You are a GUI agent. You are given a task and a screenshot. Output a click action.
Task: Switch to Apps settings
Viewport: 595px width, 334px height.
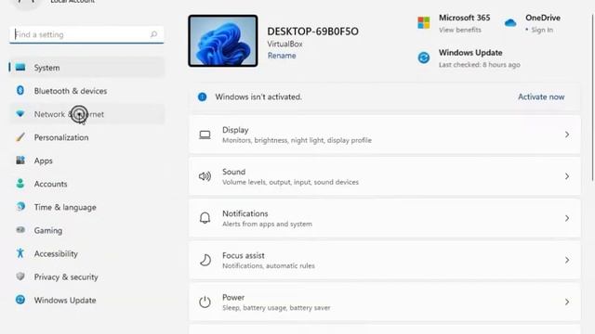pyautogui.click(x=86, y=161)
